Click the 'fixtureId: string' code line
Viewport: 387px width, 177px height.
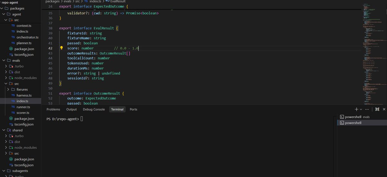(x=84, y=33)
